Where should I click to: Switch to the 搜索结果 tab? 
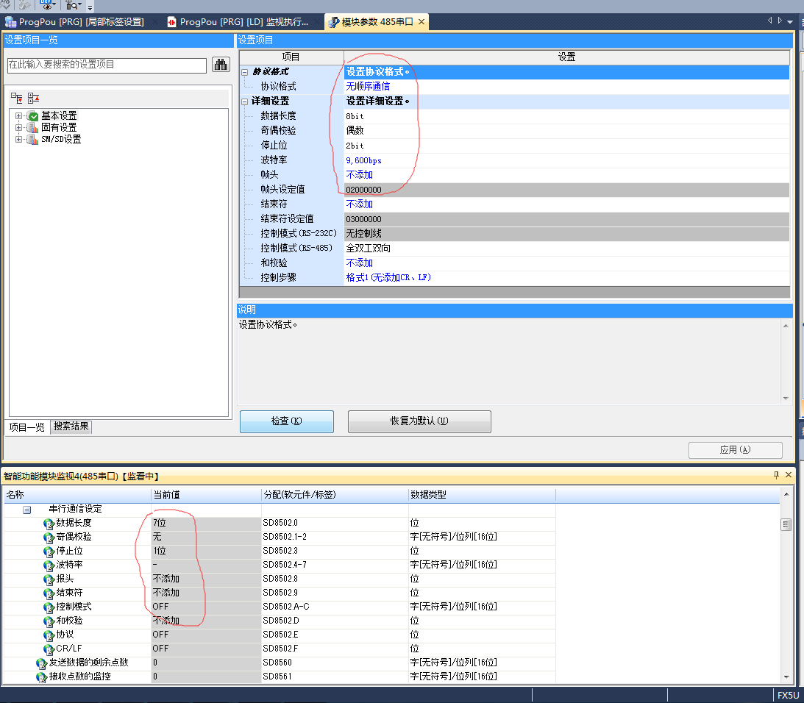pos(71,427)
